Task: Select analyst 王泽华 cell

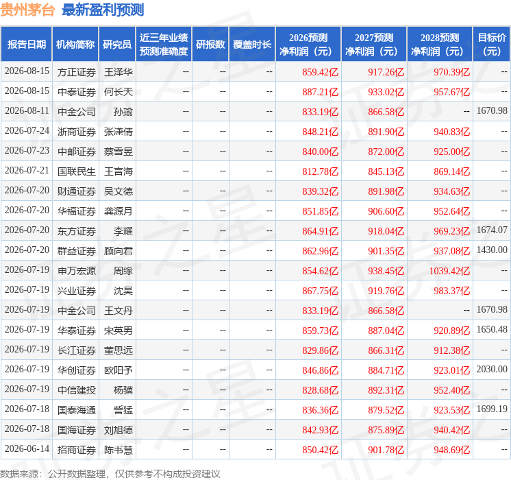Action: [119, 72]
